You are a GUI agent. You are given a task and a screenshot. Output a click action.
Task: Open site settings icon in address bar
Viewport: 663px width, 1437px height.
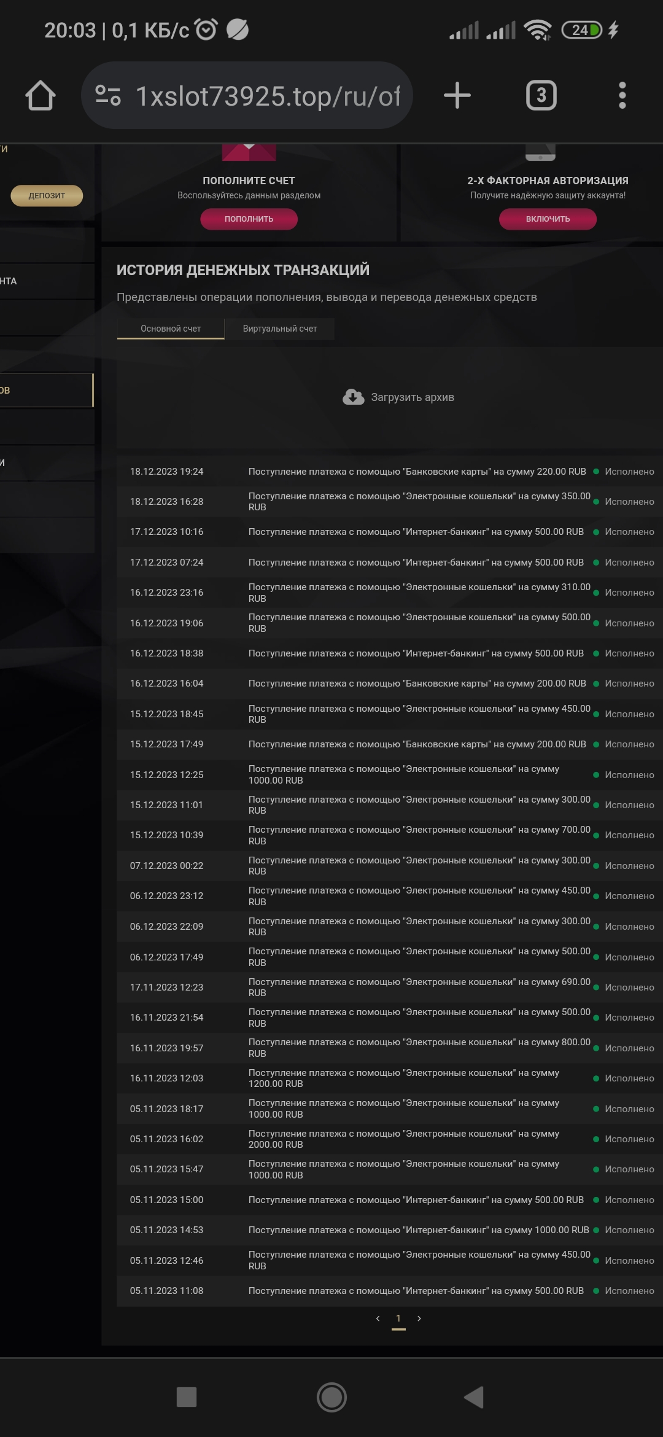tap(108, 96)
